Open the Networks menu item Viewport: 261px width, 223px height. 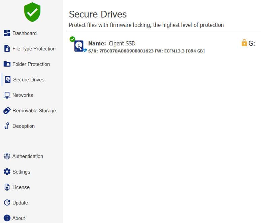(23, 95)
